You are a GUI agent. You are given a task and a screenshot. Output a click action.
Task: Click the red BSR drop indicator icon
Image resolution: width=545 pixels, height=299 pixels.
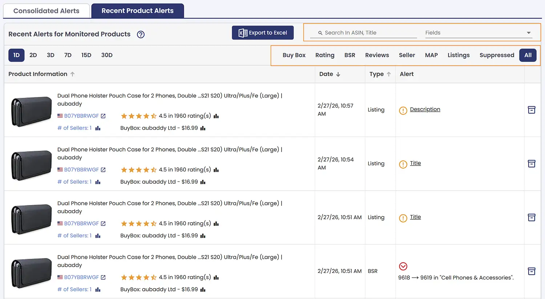point(403,266)
